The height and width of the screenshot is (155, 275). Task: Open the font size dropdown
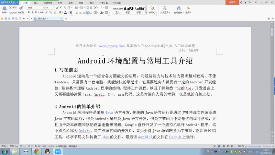(49, 7)
